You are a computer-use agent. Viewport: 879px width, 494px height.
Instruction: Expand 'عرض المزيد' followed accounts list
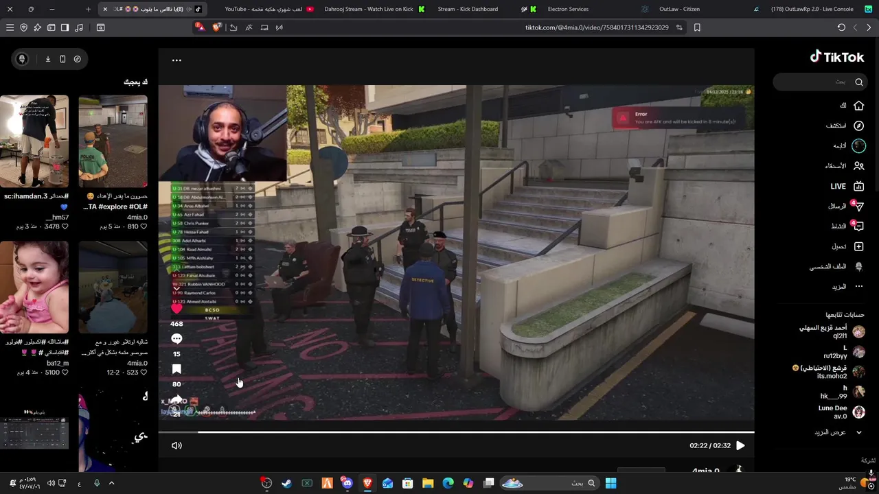point(838,432)
